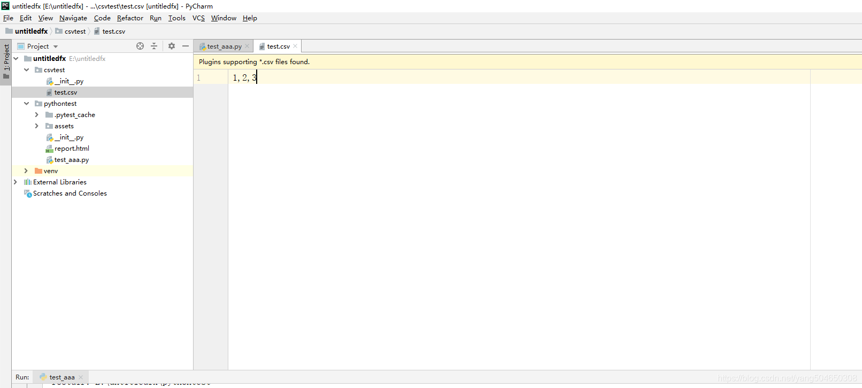Viewport: 862px width, 388px height.
Task: Click the Collapse All icon in Project panel
Action: pyautogui.click(x=154, y=46)
